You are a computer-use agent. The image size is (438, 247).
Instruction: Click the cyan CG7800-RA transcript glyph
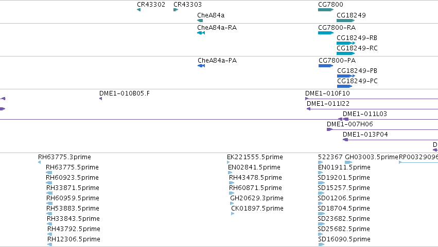tap(326, 33)
